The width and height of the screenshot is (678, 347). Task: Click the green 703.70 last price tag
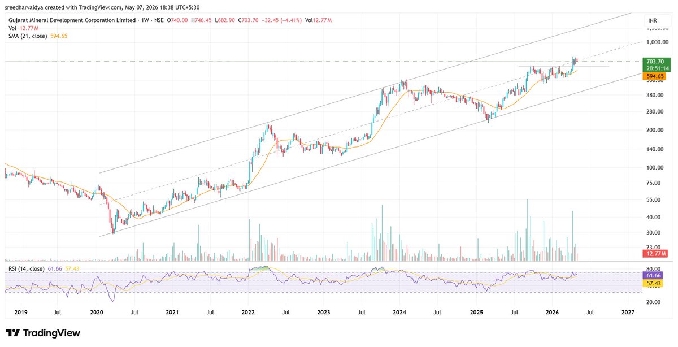coord(657,61)
